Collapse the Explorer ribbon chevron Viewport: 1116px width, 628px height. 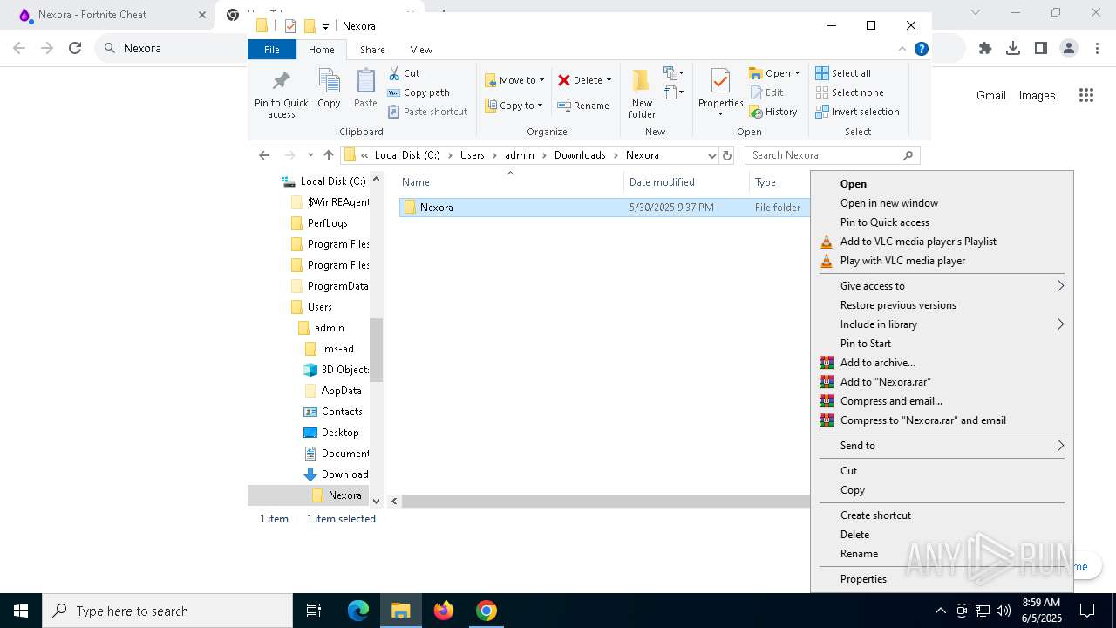(x=902, y=50)
